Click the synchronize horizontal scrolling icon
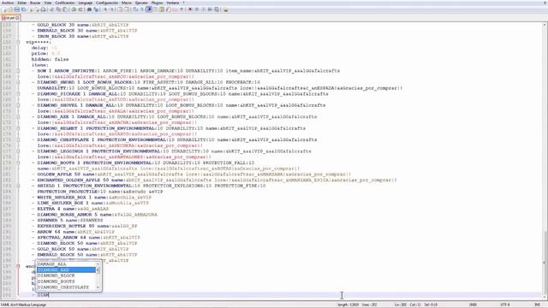Image resolution: width=548 pixels, height=308 pixels. coord(127,9)
